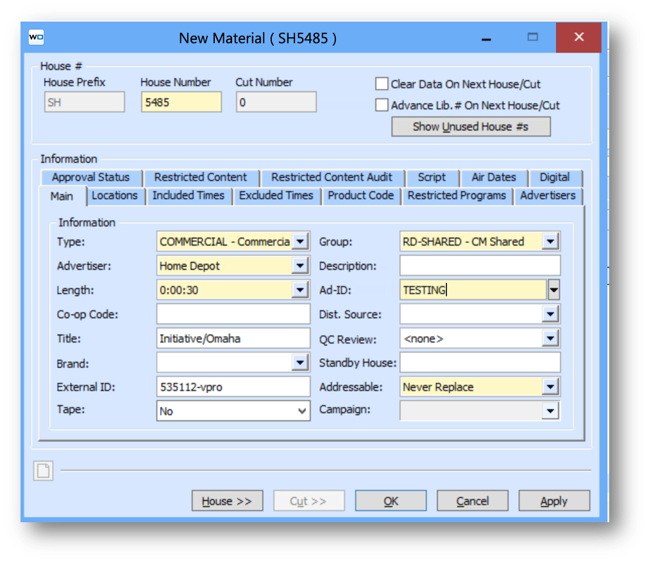Cancel the New Material dialog
The image size is (649, 562).
point(473,501)
